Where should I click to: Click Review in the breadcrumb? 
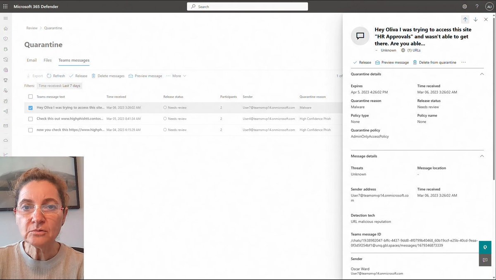point(32,28)
